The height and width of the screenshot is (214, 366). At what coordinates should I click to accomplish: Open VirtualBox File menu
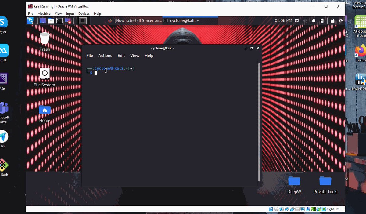pos(31,14)
